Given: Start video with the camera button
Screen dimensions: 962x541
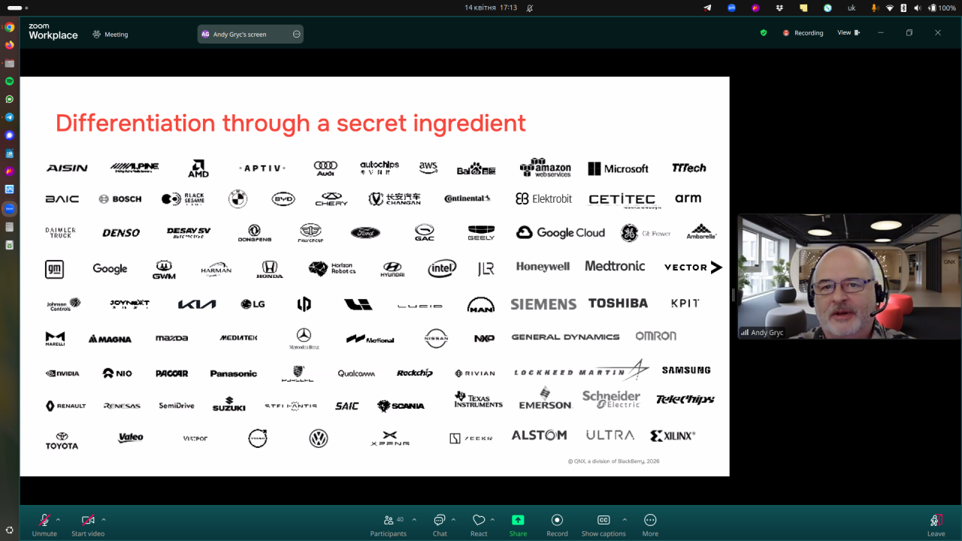Looking at the screenshot, I should pos(88,520).
